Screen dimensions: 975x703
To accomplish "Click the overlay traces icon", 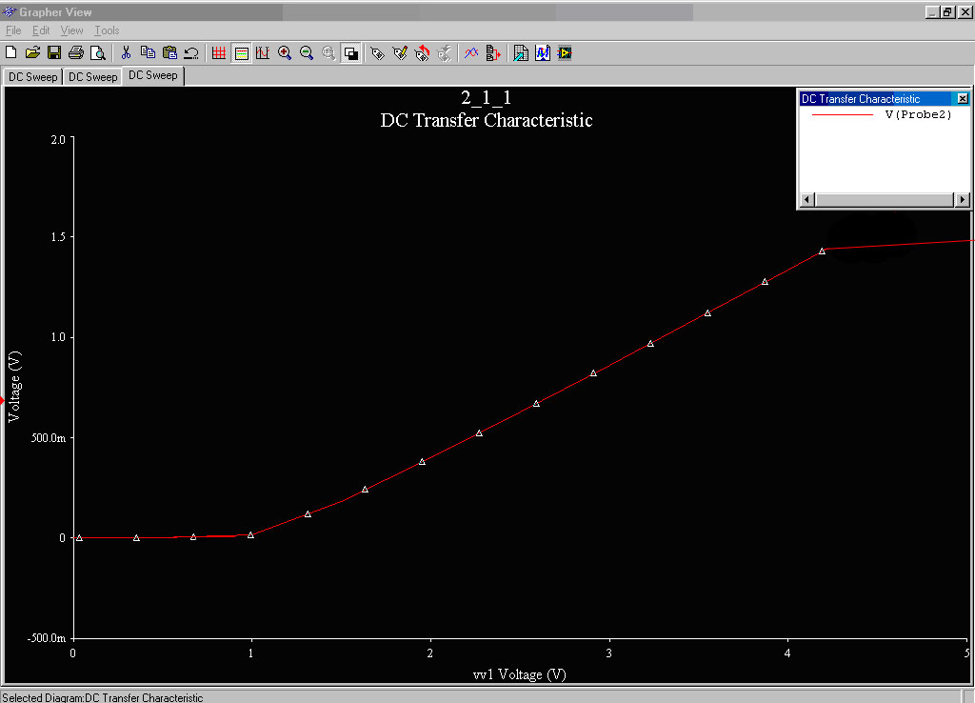I will click(x=471, y=53).
